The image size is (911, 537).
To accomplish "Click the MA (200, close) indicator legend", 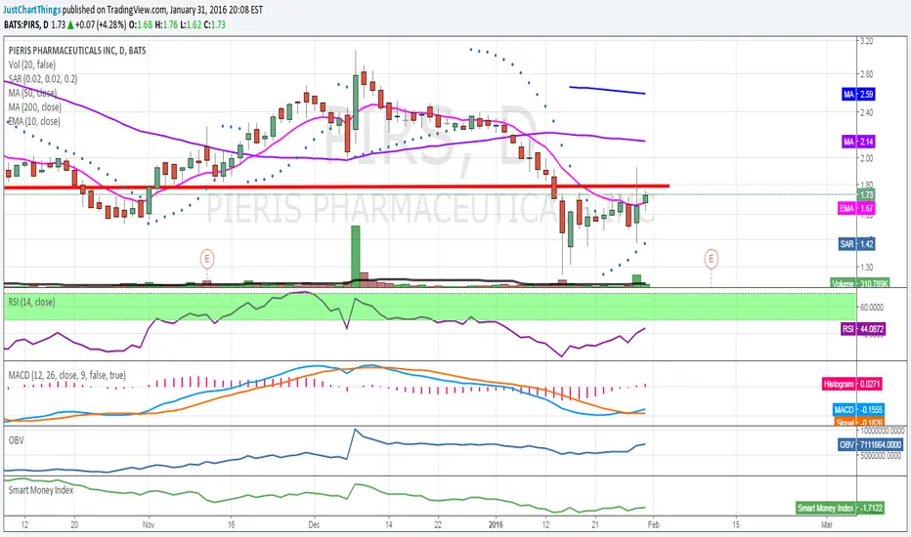I will [35, 106].
